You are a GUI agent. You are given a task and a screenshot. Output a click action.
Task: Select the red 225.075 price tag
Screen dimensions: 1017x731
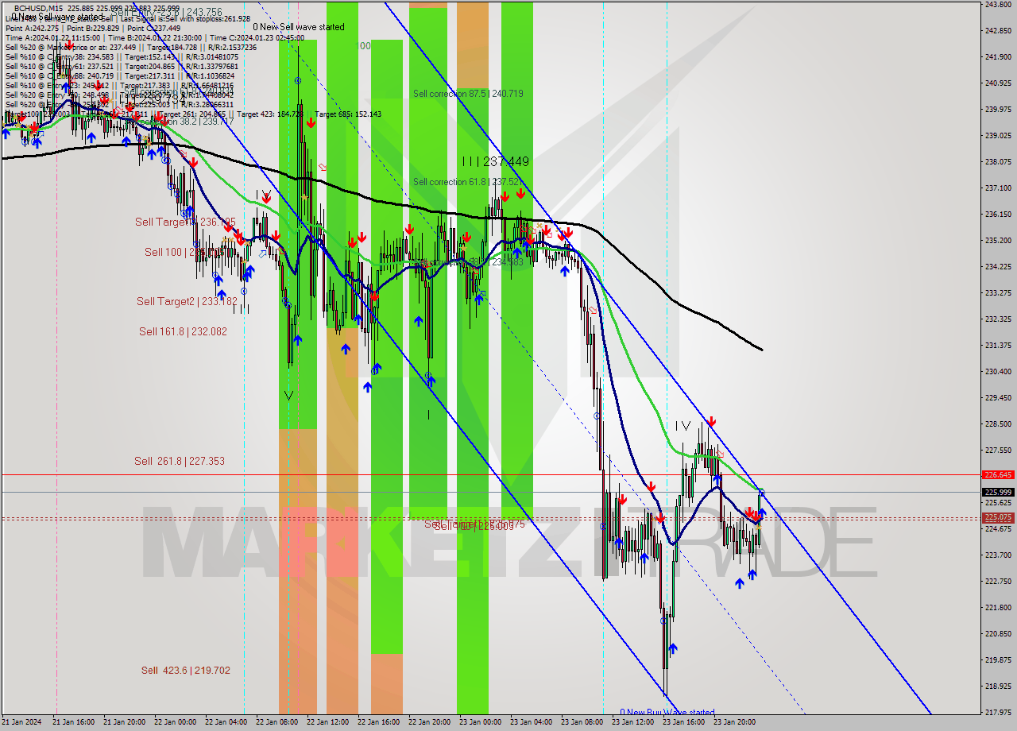(x=998, y=517)
